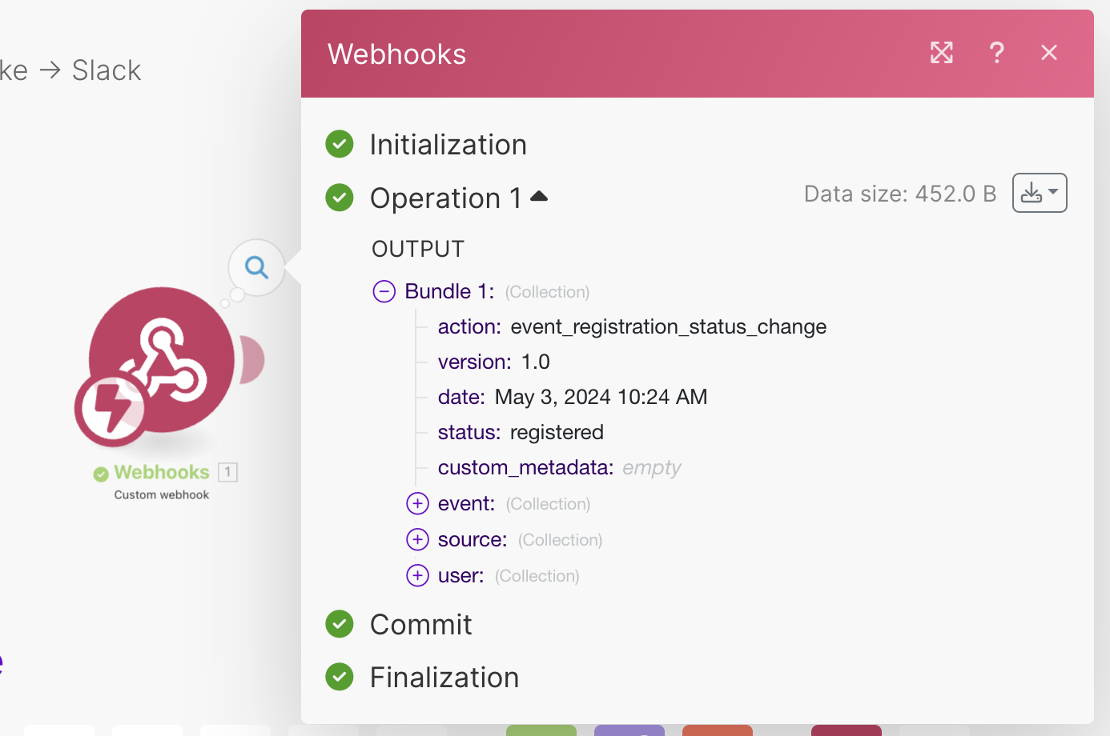Open the Webhooks help question mark
Image resolution: width=1110 pixels, height=736 pixels.
tap(997, 53)
